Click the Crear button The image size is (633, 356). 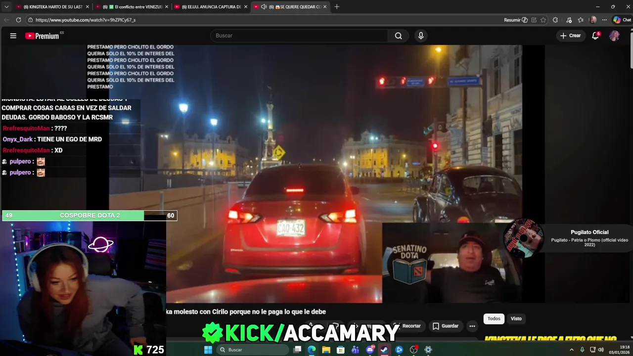pyautogui.click(x=570, y=36)
